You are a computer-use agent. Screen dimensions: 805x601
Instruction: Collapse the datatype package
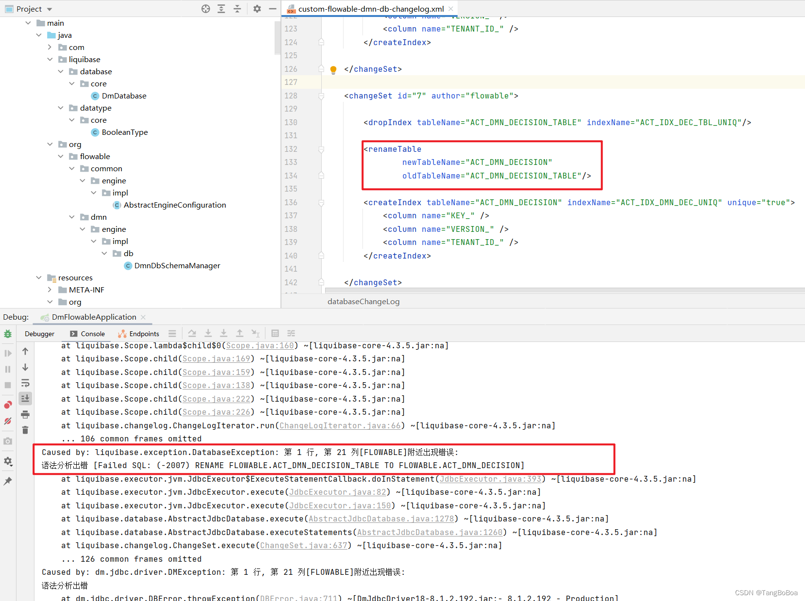61,108
